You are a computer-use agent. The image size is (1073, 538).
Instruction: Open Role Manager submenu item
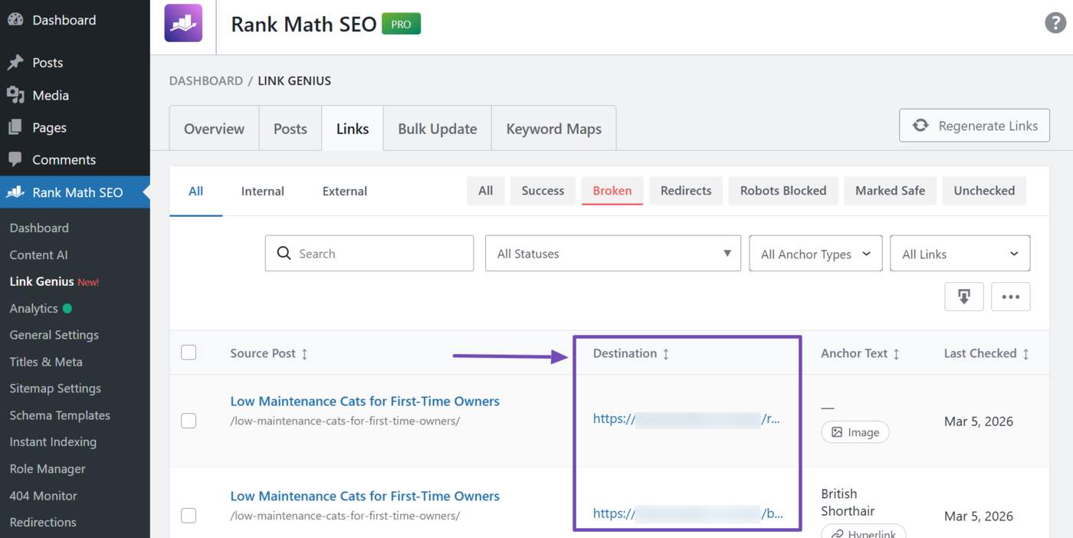coord(48,468)
